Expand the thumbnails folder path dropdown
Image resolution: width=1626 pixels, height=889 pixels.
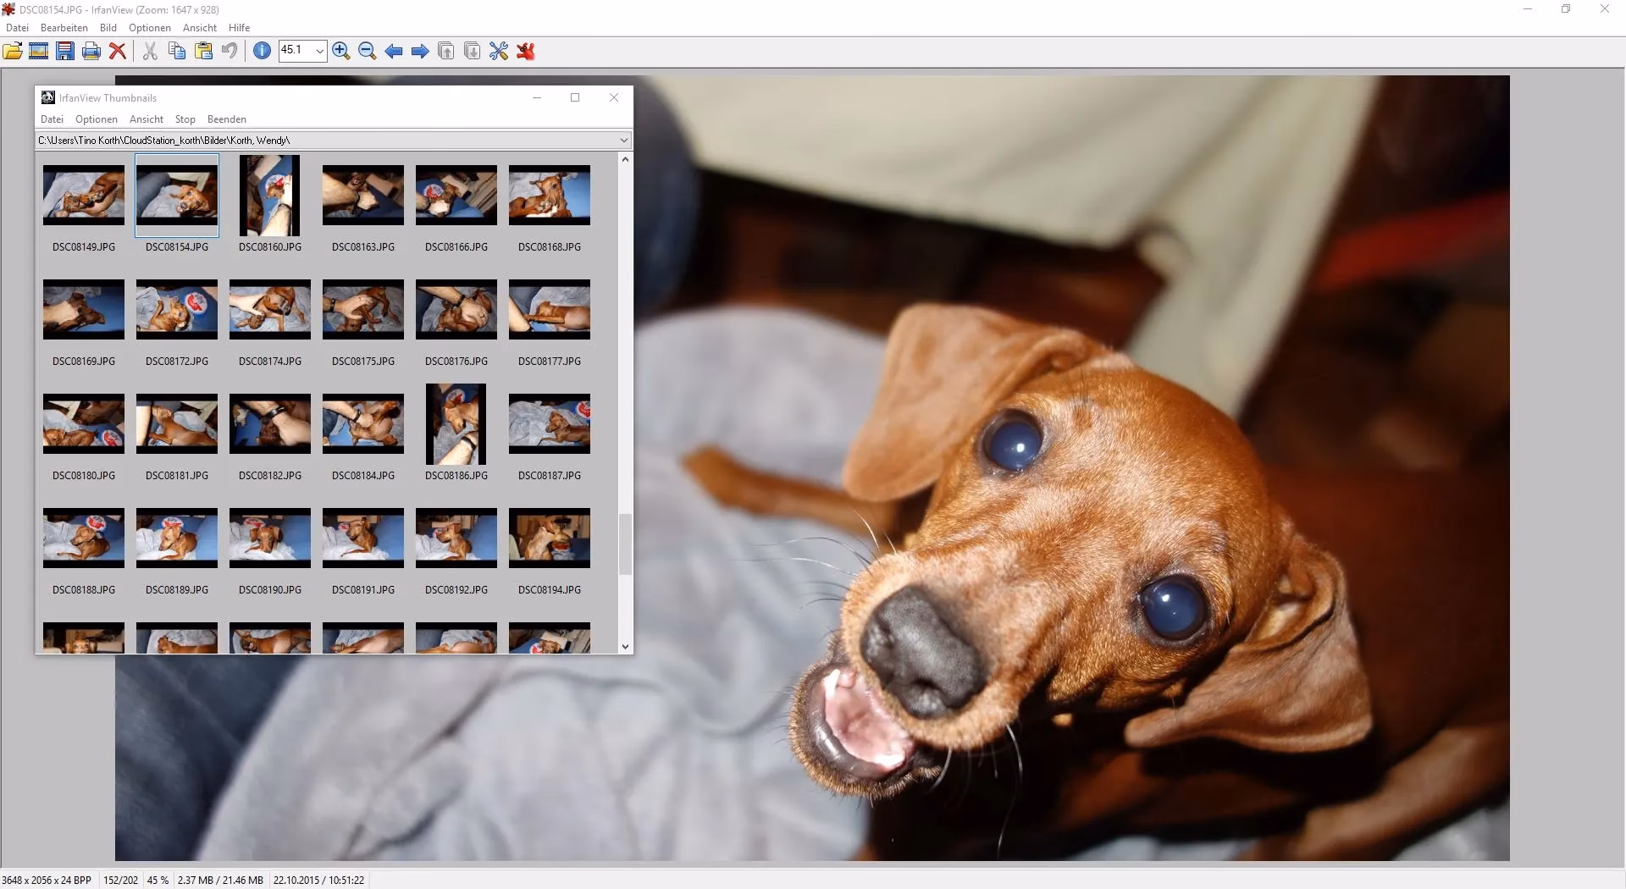point(623,141)
